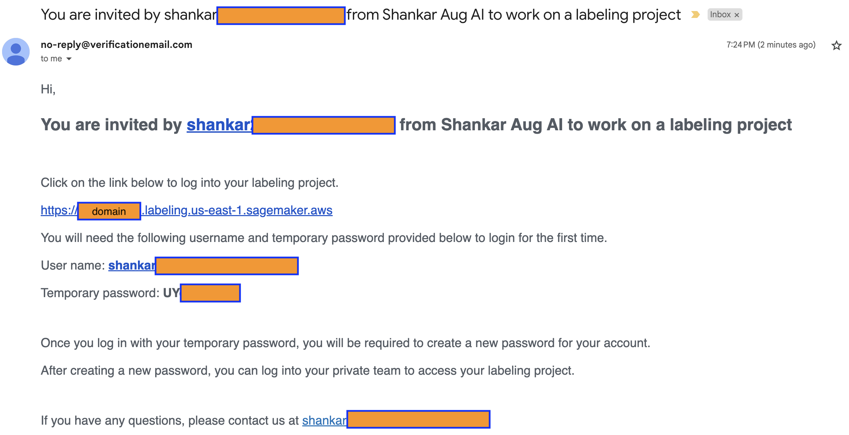Click the sender's profile avatar
Viewport: 849px width, 435px height.
(x=16, y=52)
